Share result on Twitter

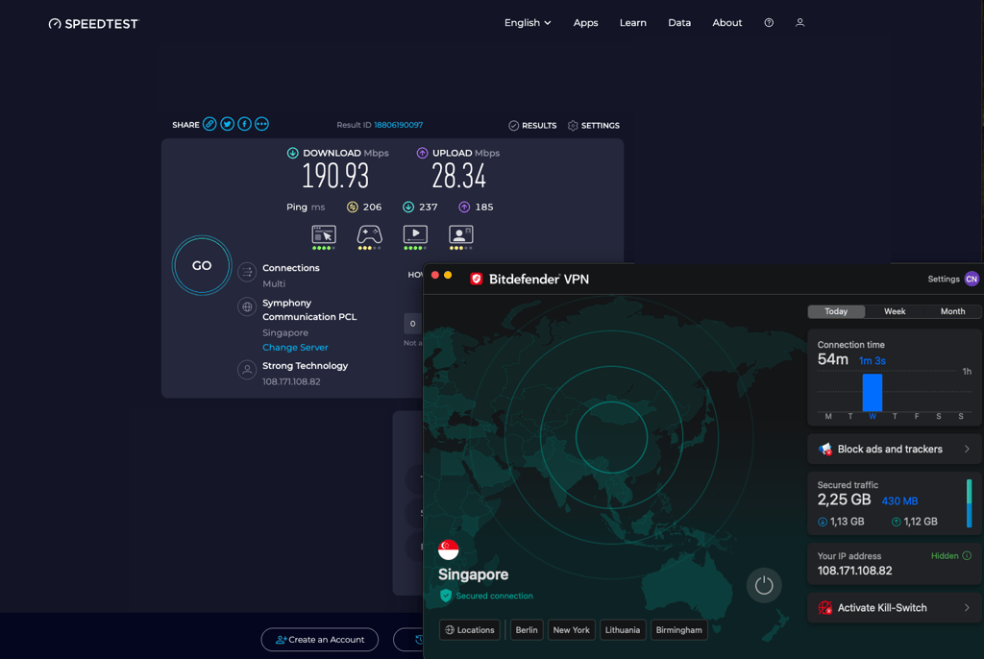(x=227, y=124)
